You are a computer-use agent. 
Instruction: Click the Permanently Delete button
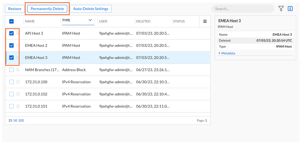[47, 9]
